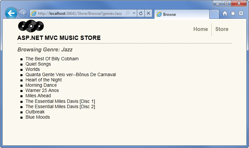Click The Essential Miles Davis [Disc 2]
The width and height of the screenshot is (249, 148).
[60, 106]
